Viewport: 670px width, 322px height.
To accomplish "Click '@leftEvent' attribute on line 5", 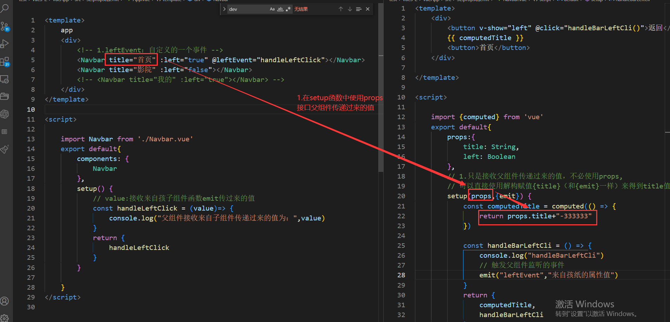I will click(x=232, y=60).
